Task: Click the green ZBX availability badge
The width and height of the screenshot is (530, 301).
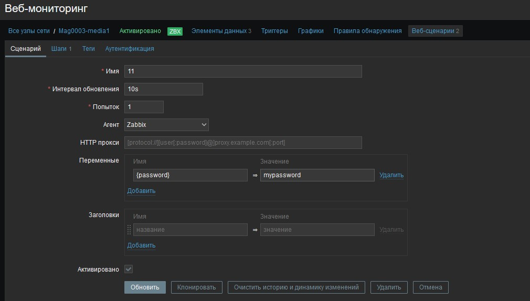Action: pos(175,31)
